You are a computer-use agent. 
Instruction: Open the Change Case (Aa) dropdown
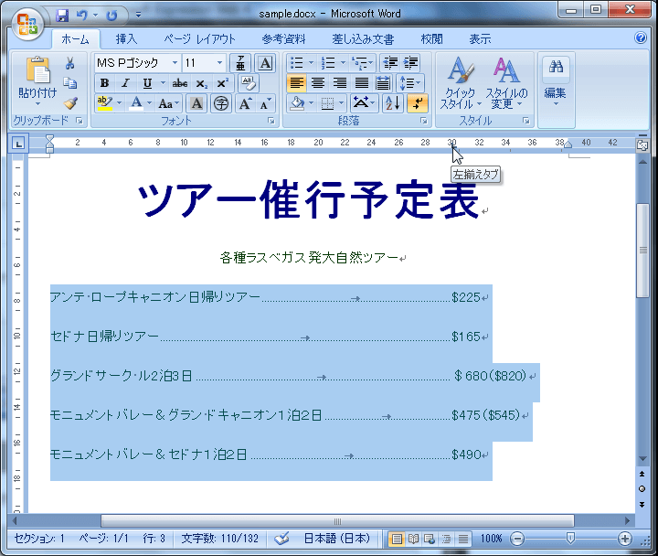pyautogui.click(x=169, y=103)
